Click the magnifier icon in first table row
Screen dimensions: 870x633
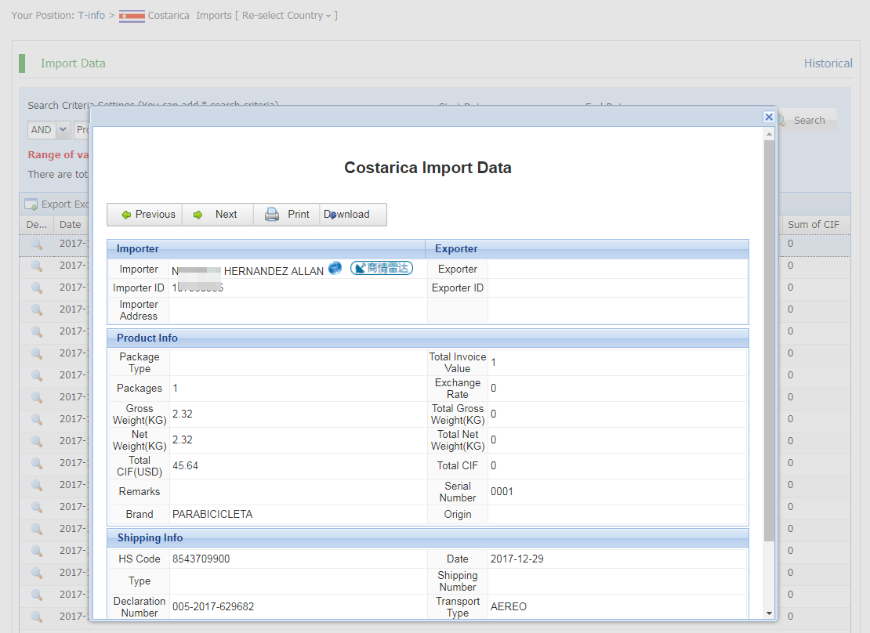pyautogui.click(x=37, y=244)
